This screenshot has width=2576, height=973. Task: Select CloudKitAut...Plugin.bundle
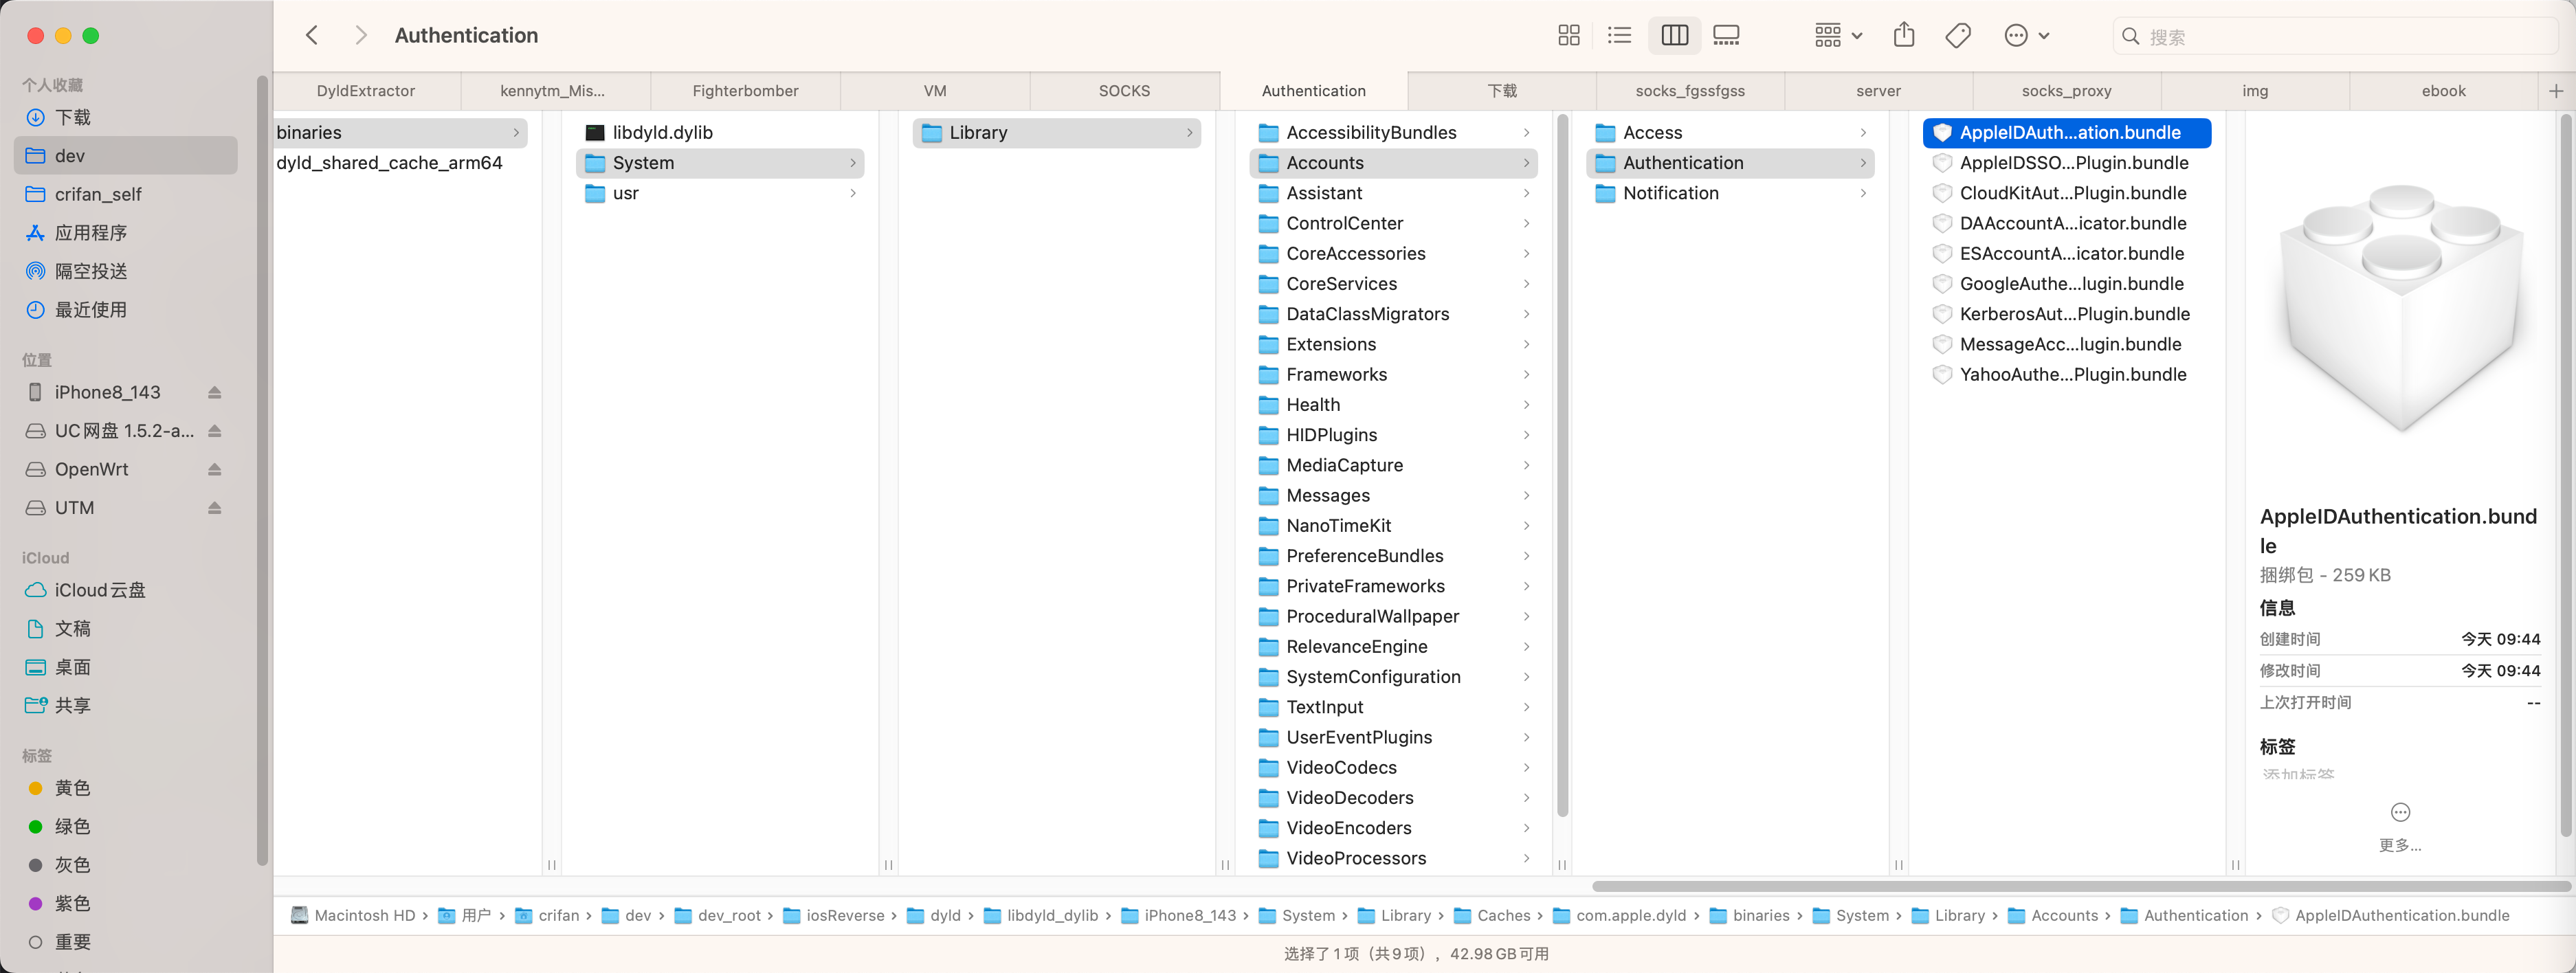tap(2066, 193)
